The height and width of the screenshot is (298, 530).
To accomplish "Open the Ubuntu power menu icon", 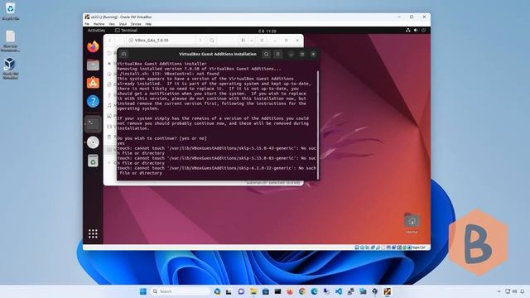I will tap(423, 31).
